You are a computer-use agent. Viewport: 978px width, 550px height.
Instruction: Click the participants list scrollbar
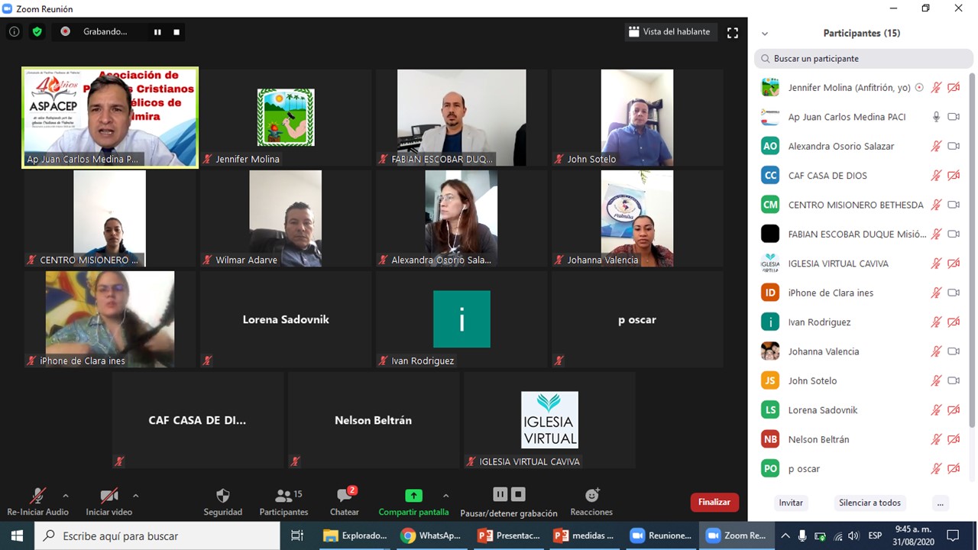(972, 250)
